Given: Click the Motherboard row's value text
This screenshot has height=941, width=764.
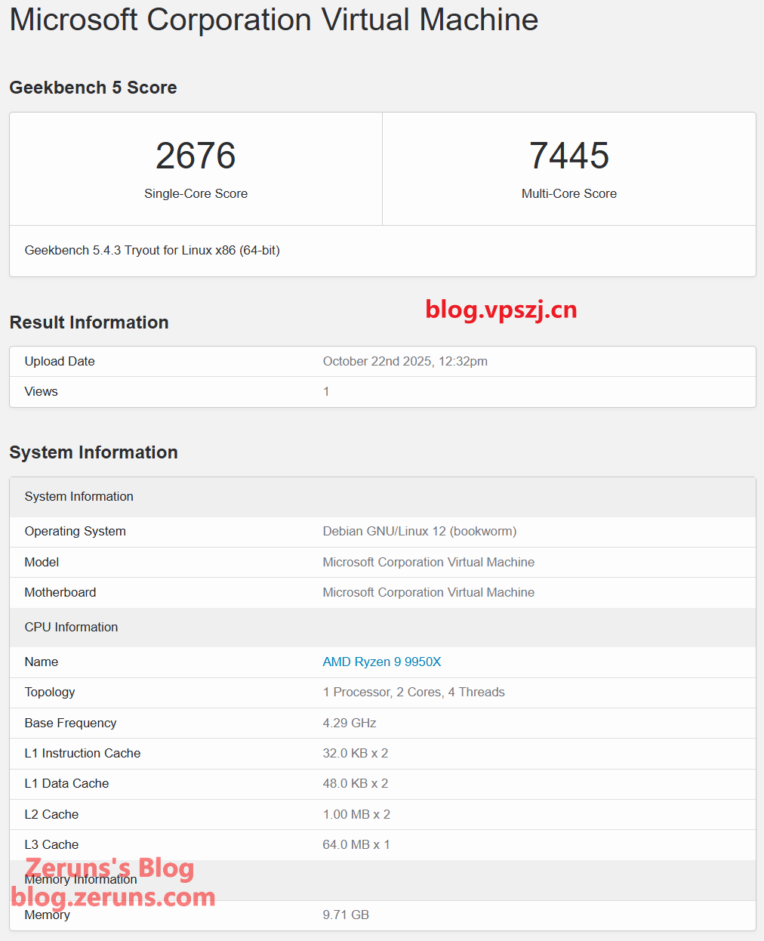Looking at the screenshot, I should click(x=428, y=592).
